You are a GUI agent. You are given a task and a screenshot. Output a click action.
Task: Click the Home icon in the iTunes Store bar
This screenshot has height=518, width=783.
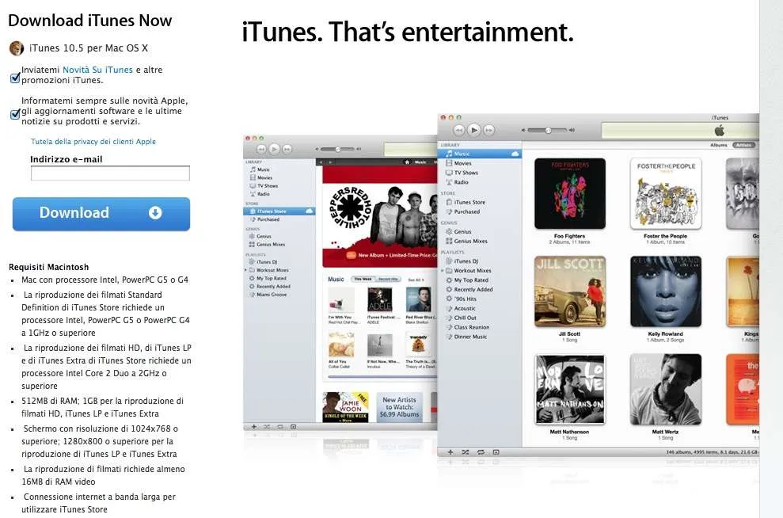tap(407, 162)
